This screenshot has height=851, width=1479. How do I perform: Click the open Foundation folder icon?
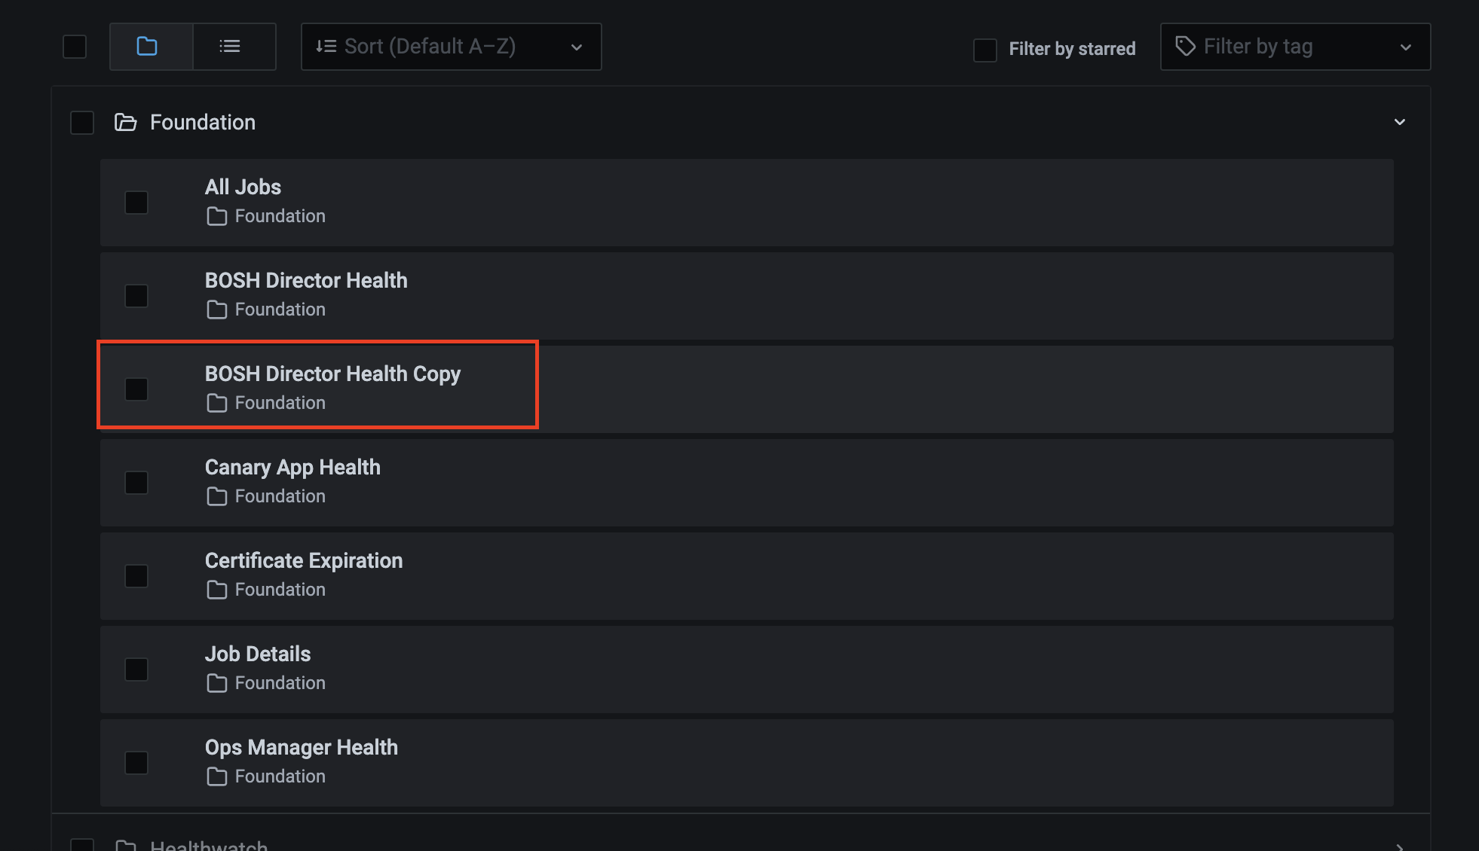tap(125, 123)
